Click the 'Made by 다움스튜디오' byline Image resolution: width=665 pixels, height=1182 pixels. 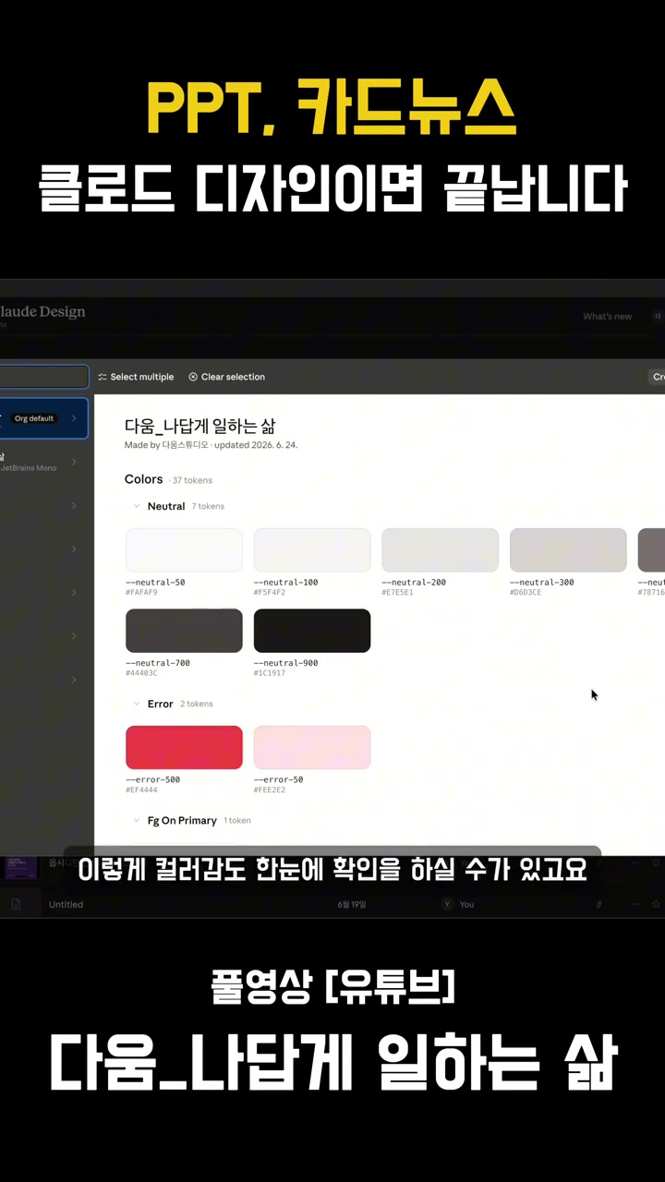(x=167, y=444)
